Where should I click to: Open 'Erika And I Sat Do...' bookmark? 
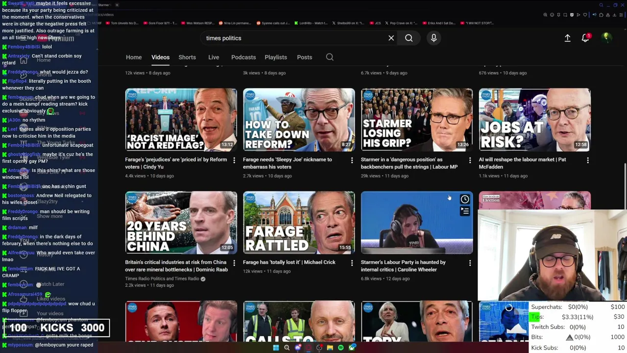coord(439,23)
